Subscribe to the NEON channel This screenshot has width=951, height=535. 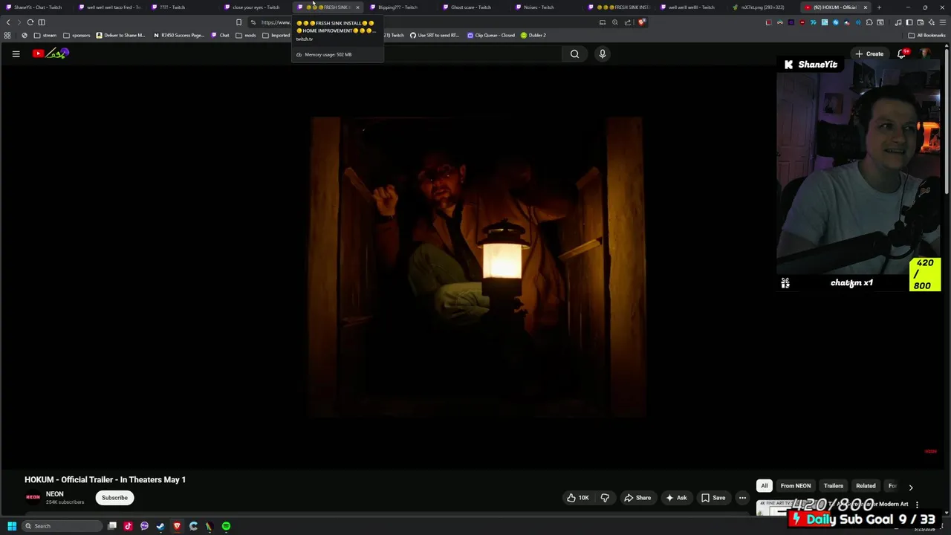tap(114, 498)
